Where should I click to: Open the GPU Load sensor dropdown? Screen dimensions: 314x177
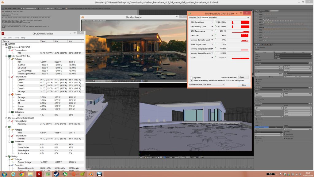coord(212,36)
